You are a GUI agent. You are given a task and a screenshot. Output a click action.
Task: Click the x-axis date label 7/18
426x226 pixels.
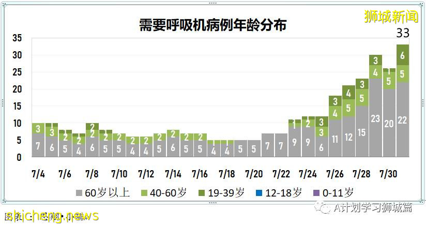point(227,174)
